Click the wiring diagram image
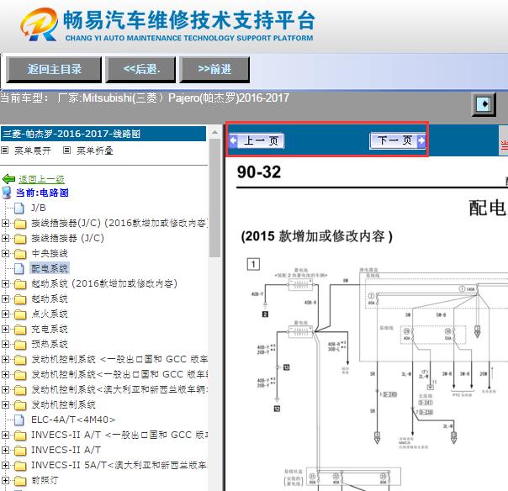 [376, 376]
